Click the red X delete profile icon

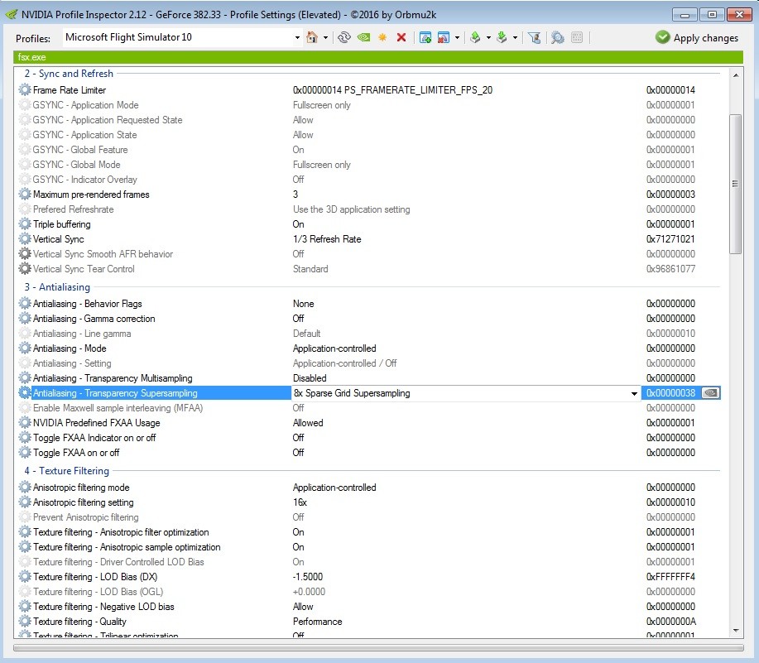tap(401, 37)
